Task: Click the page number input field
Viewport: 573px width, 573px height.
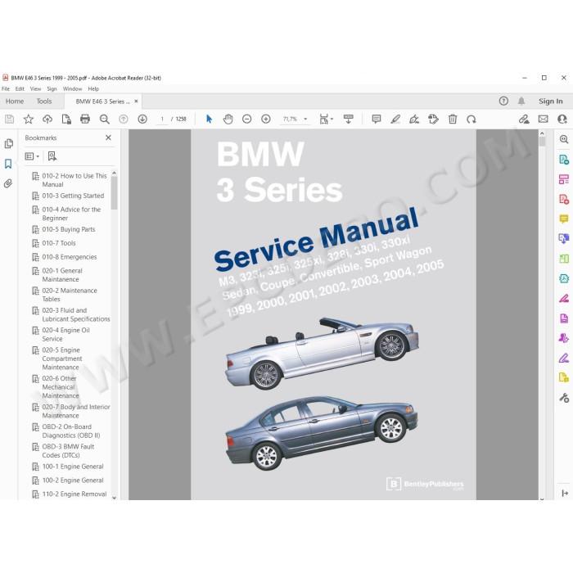Action: pos(162,120)
